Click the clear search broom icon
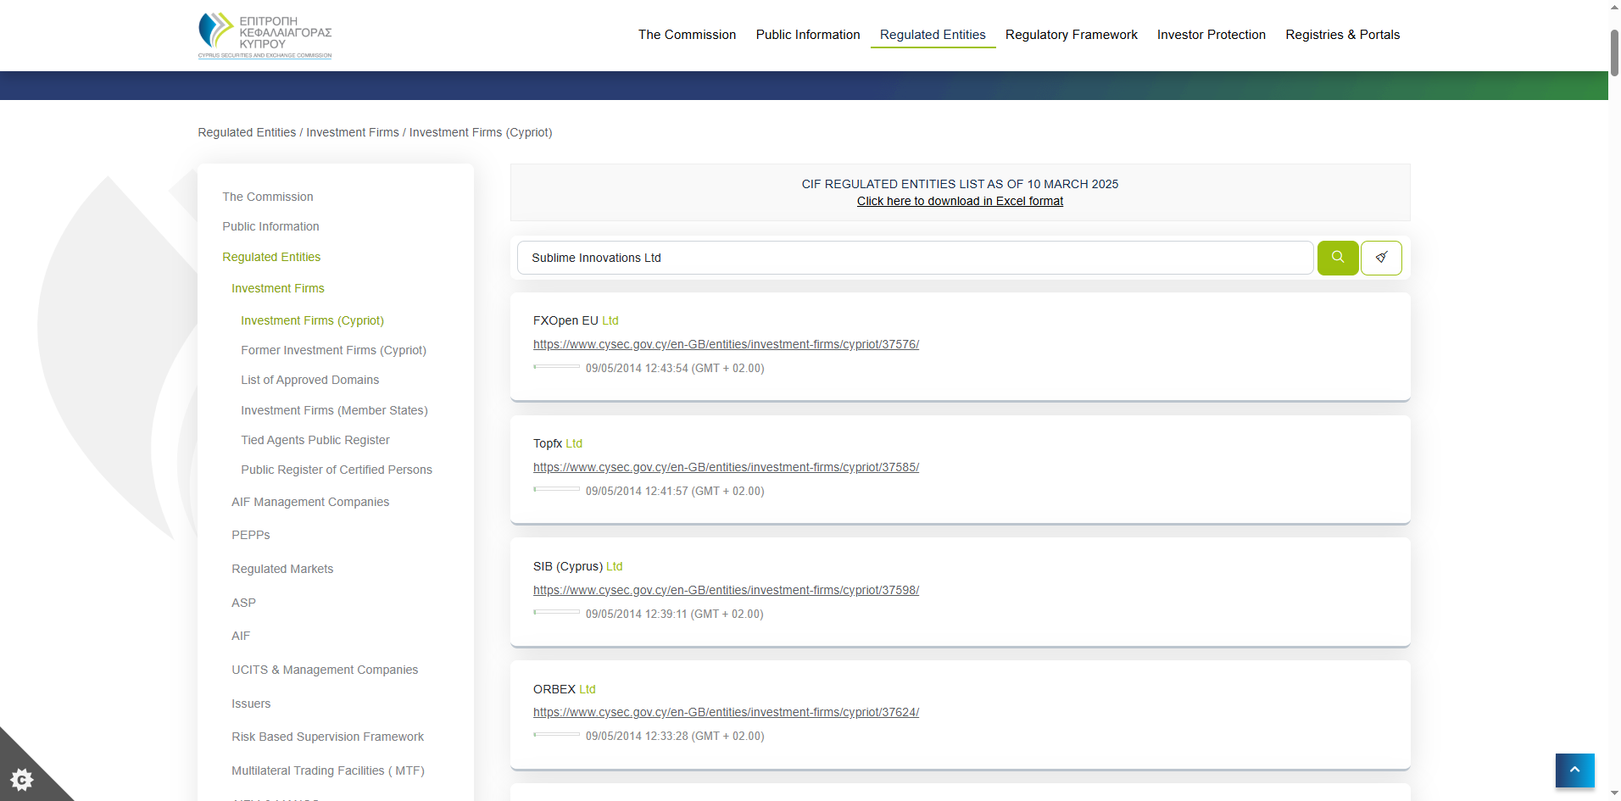 (x=1381, y=258)
